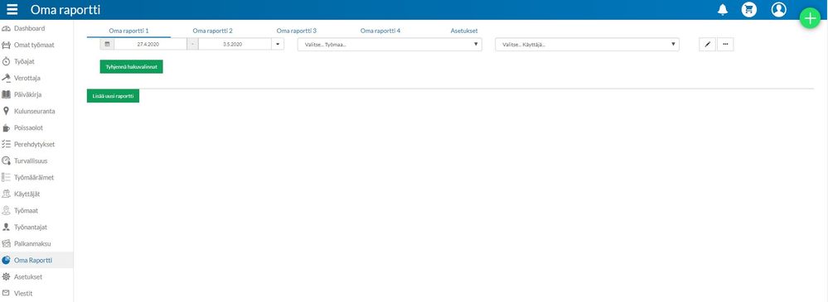Viewport: 828px width, 302px height.
Task: Switch to Oma raportti 1 tab
Action: (x=128, y=31)
